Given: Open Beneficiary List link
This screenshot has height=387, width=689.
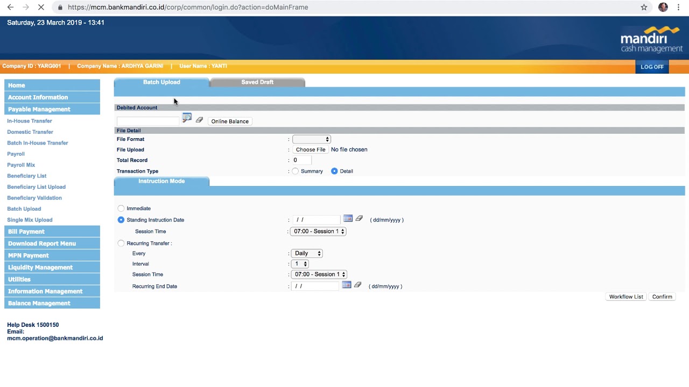Looking at the screenshot, I should coord(27,176).
